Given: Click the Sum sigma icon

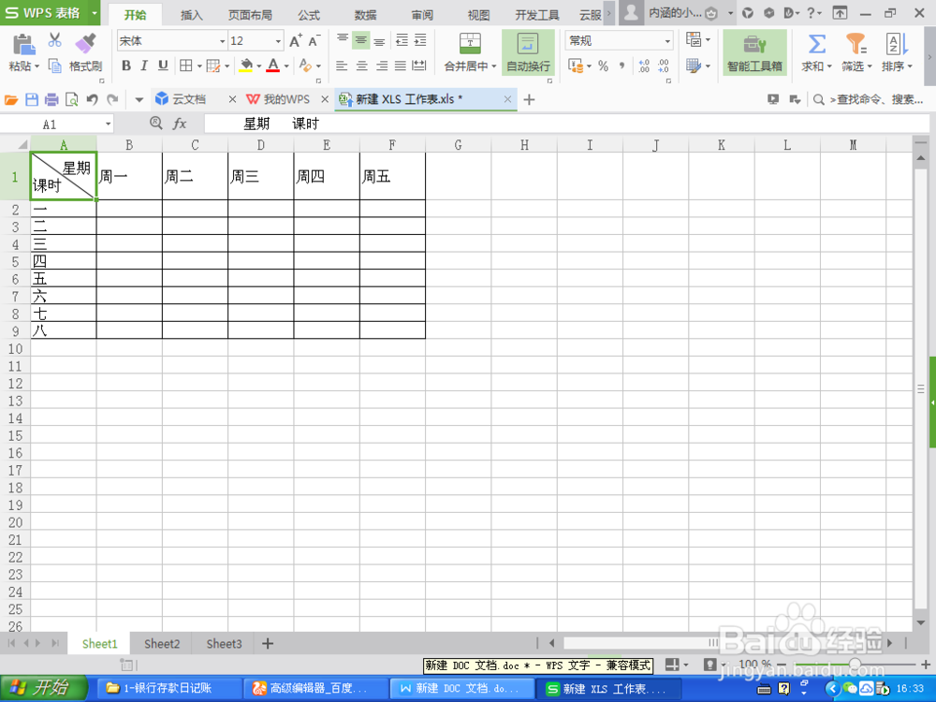Looking at the screenshot, I should click(816, 44).
